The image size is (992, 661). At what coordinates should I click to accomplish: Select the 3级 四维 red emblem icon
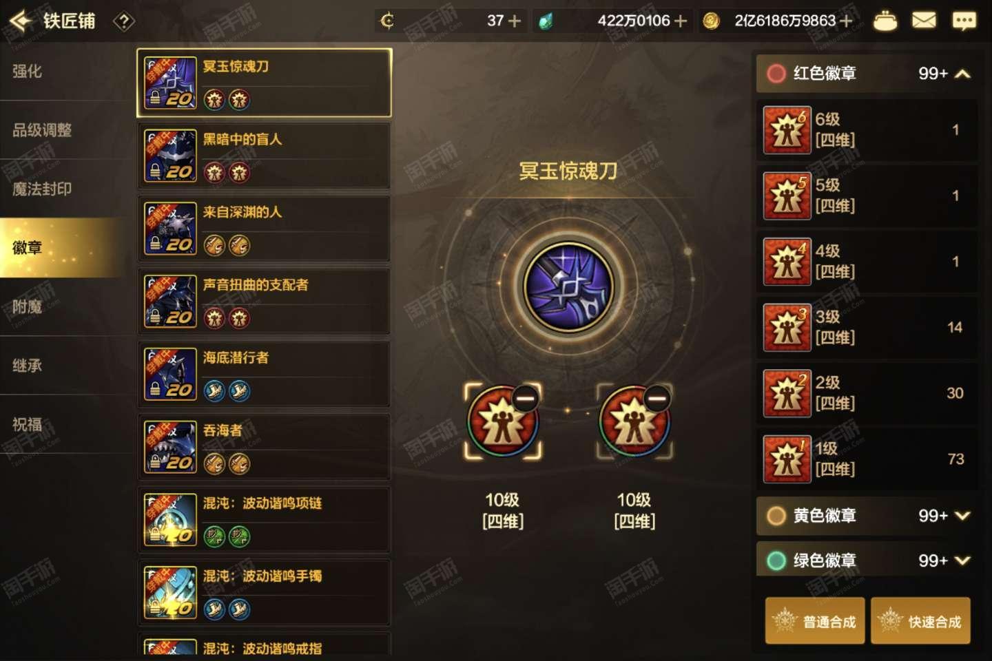(x=787, y=328)
